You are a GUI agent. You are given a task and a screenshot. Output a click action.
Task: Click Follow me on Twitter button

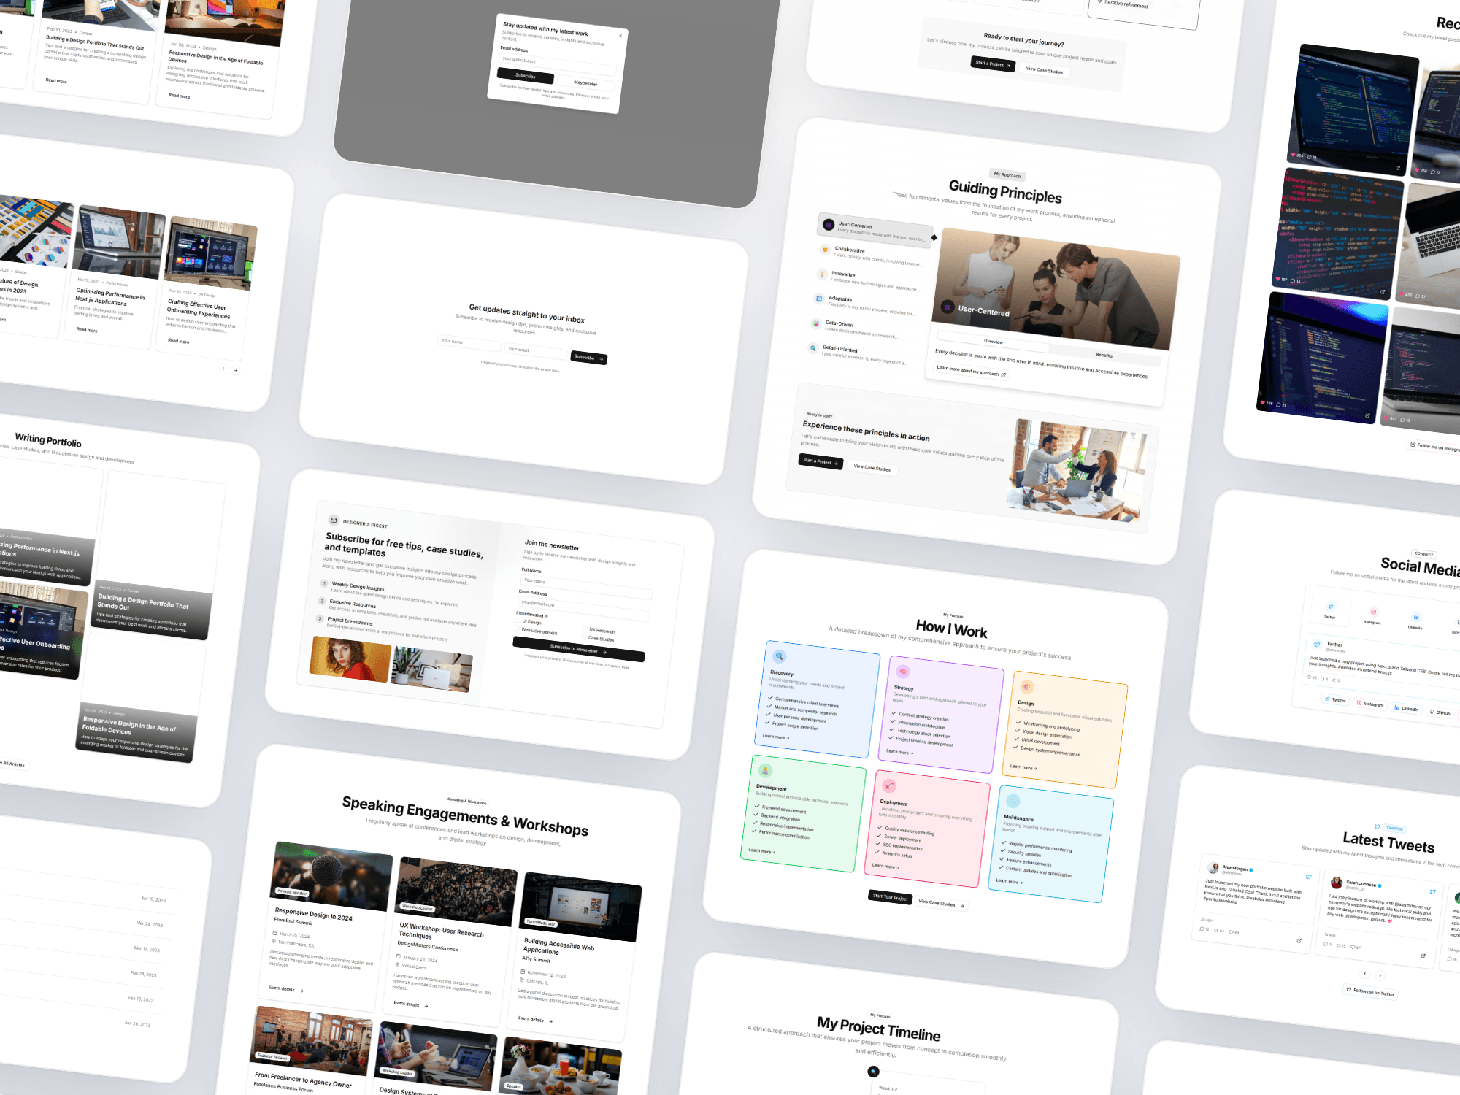pyautogui.click(x=1370, y=992)
